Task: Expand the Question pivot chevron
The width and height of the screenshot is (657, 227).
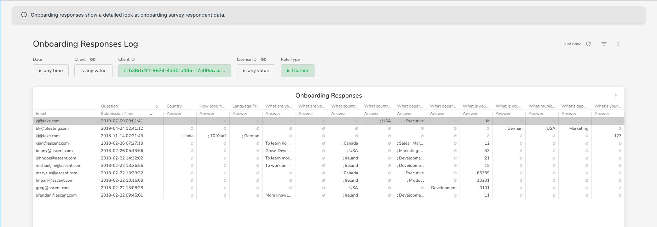Action: pyautogui.click(x=157, y=106)
